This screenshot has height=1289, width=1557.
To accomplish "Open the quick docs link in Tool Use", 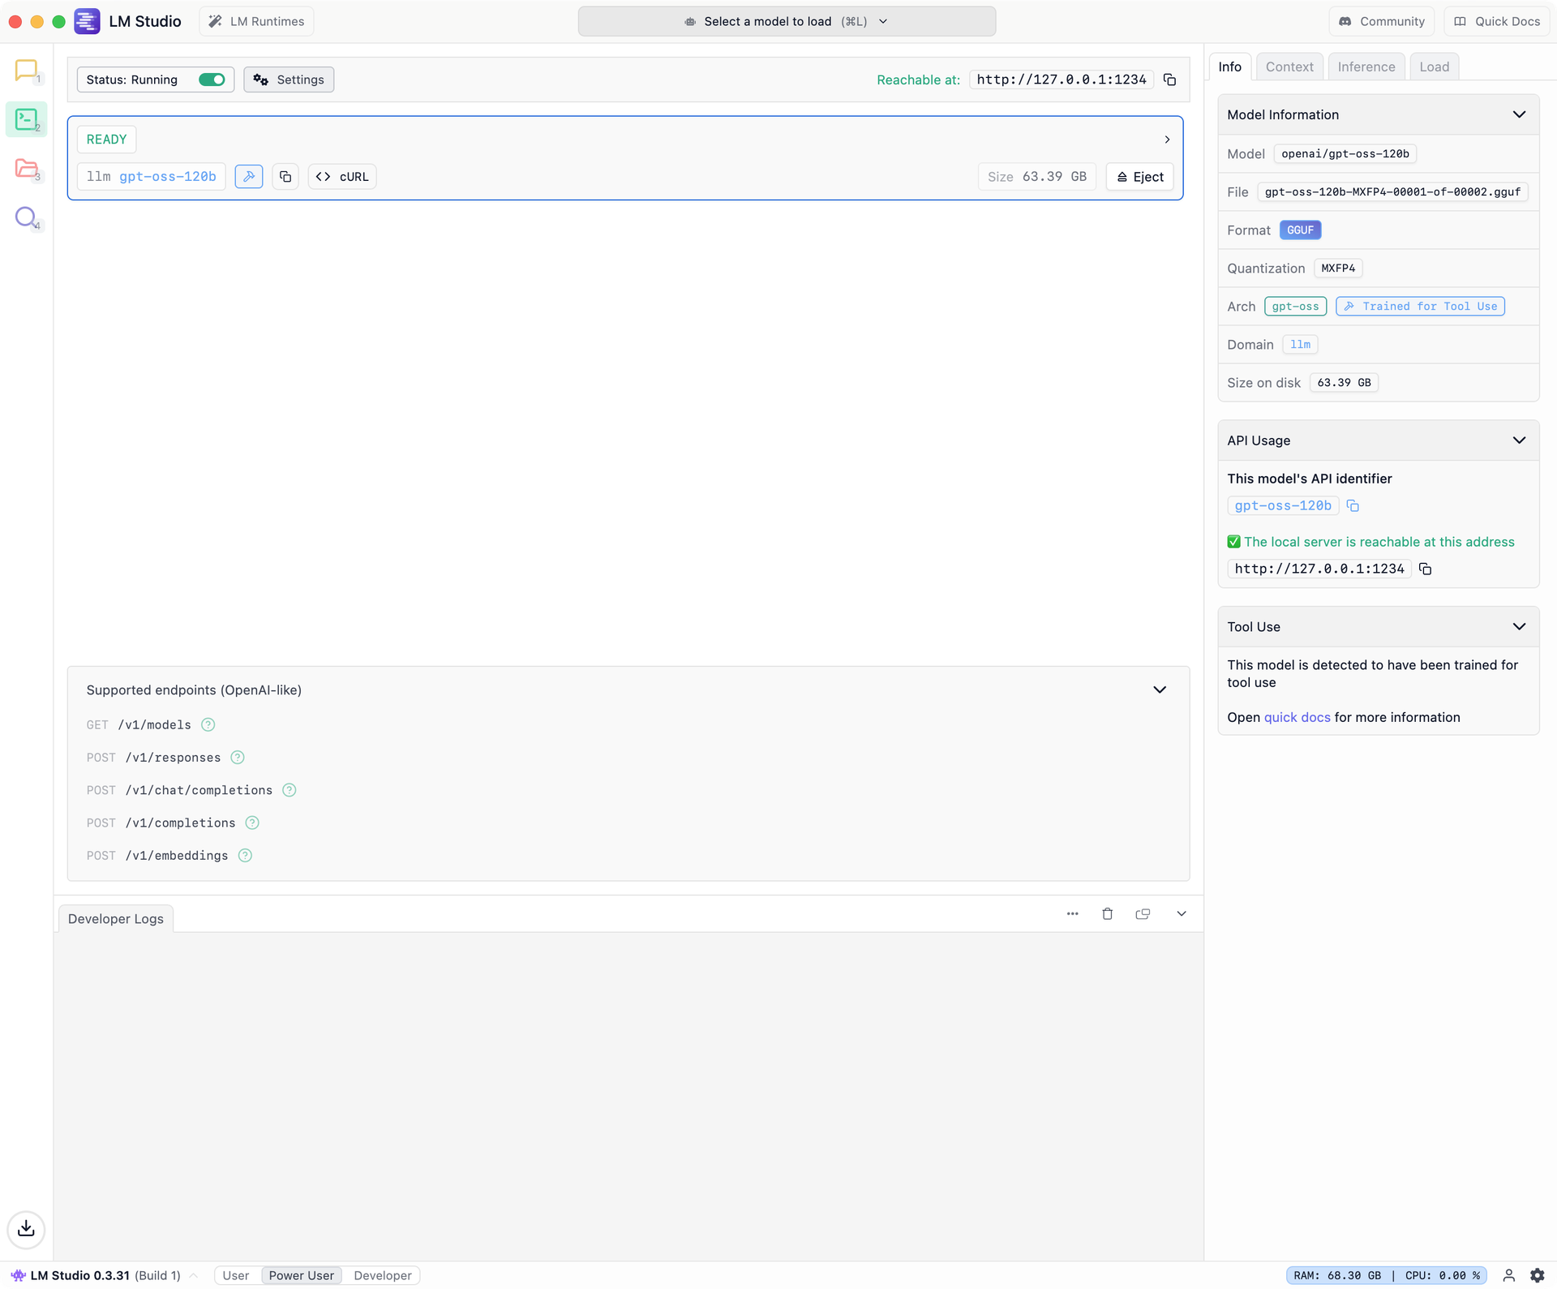I will [1297, 718].
